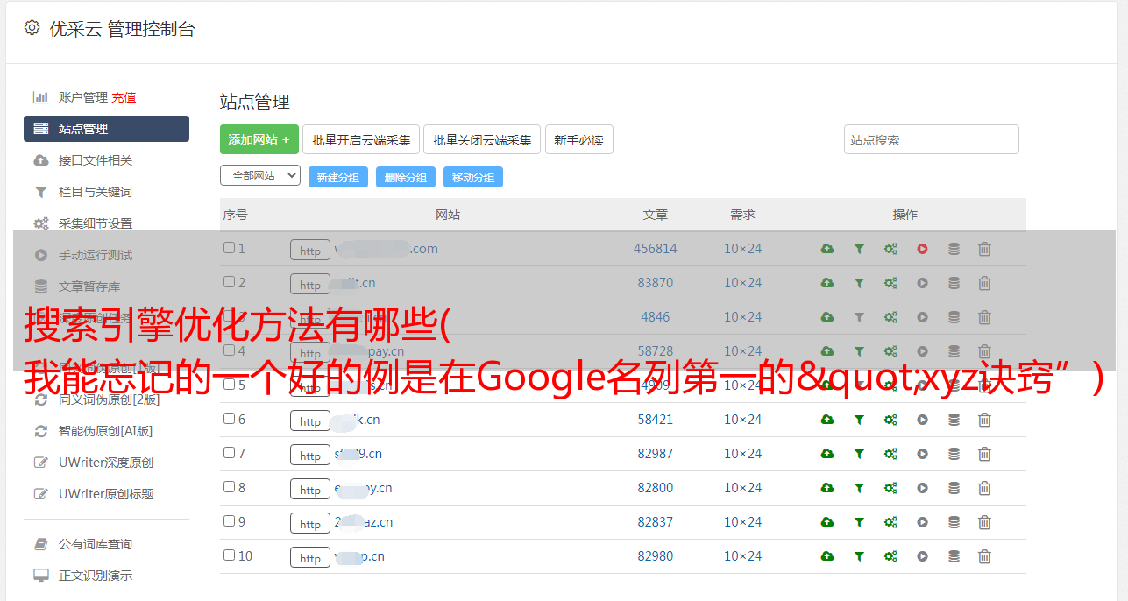Select 站点管理 in the sidebar
Viewport: 1128px width, 601px height.
pyautogui.click(x=106, y=129)
